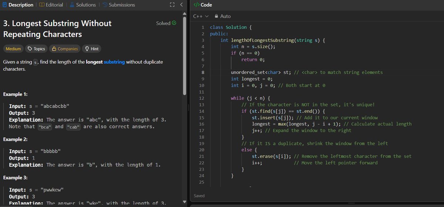Click the 'st.insert(s[j]);' statement
The image size is (444, 207).
point(273,118)
